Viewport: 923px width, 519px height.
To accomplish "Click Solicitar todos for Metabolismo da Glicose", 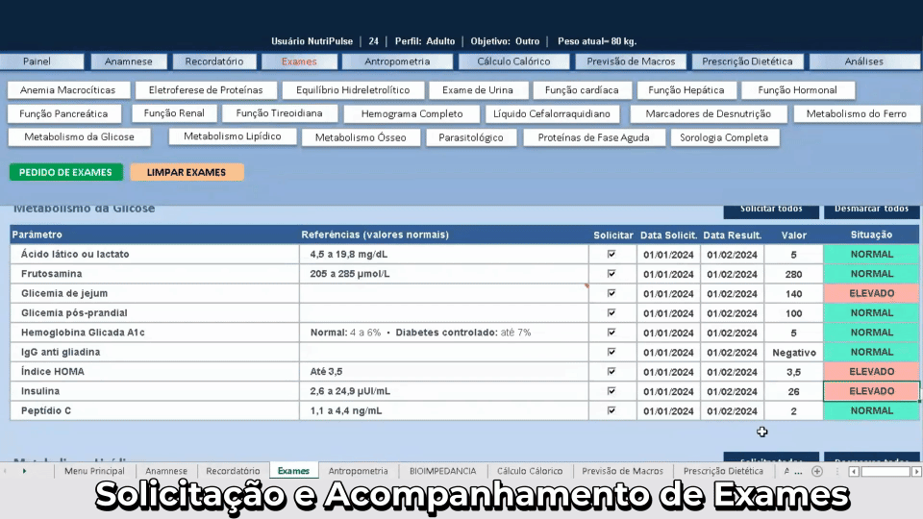I will click(x=771, y=210).
